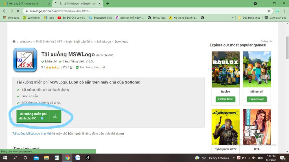Click the MSWLogo app icon
This screenshot has height=162, width=289.
[x=25, y=60]
